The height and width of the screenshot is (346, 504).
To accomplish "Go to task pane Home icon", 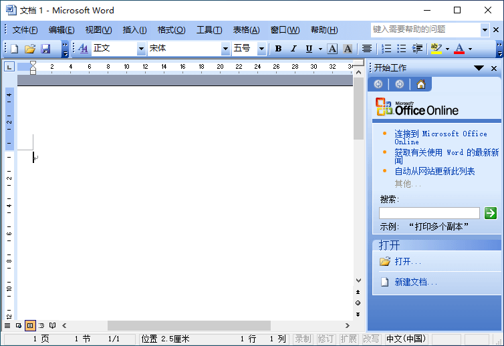I will pyautogui.click(x=420, y=84).
